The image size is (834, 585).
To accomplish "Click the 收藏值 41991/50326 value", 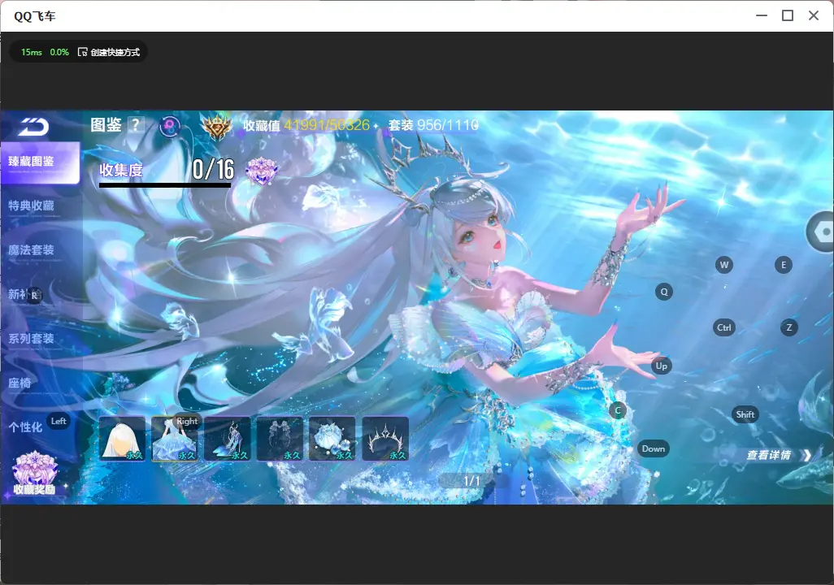I will click(306, 125).
